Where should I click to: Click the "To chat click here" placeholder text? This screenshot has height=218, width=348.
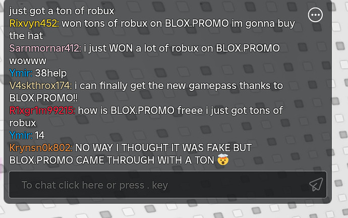pyautogui.click(x=94, y=185)
